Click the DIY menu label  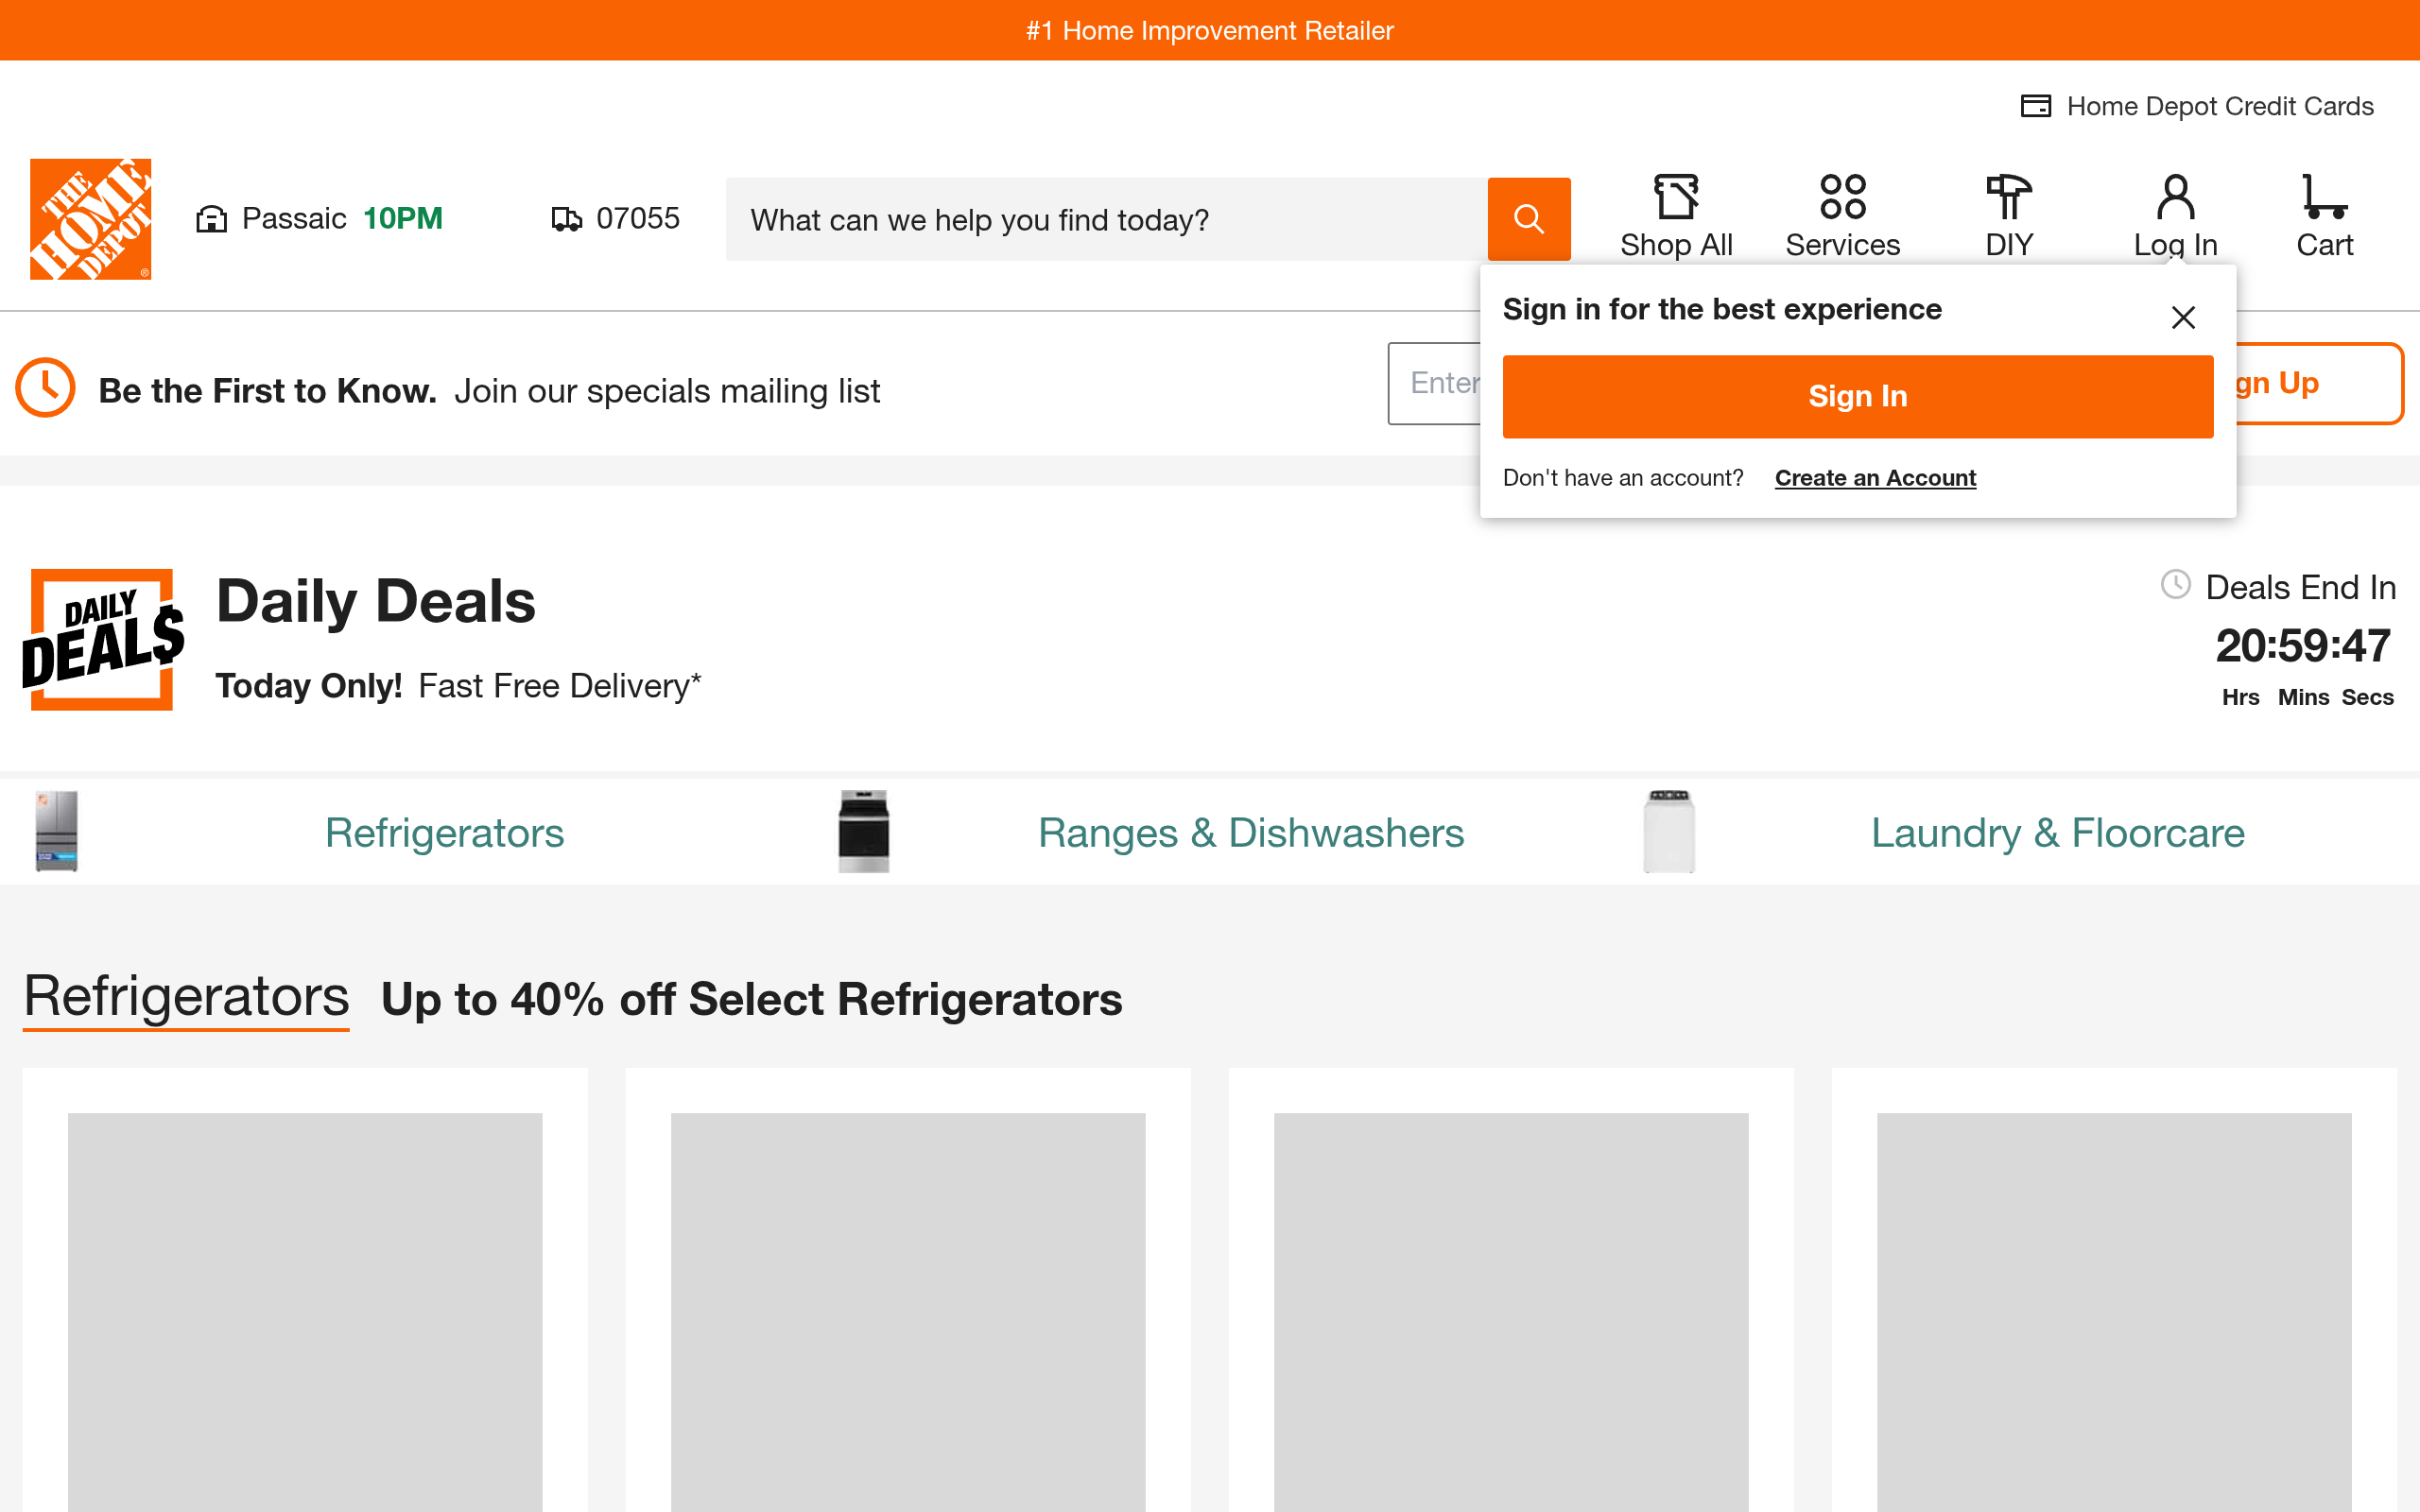click(x=2009, y=245)
